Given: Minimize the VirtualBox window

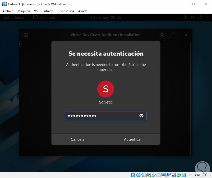Looking at the screenshot, I should [181, 4].
